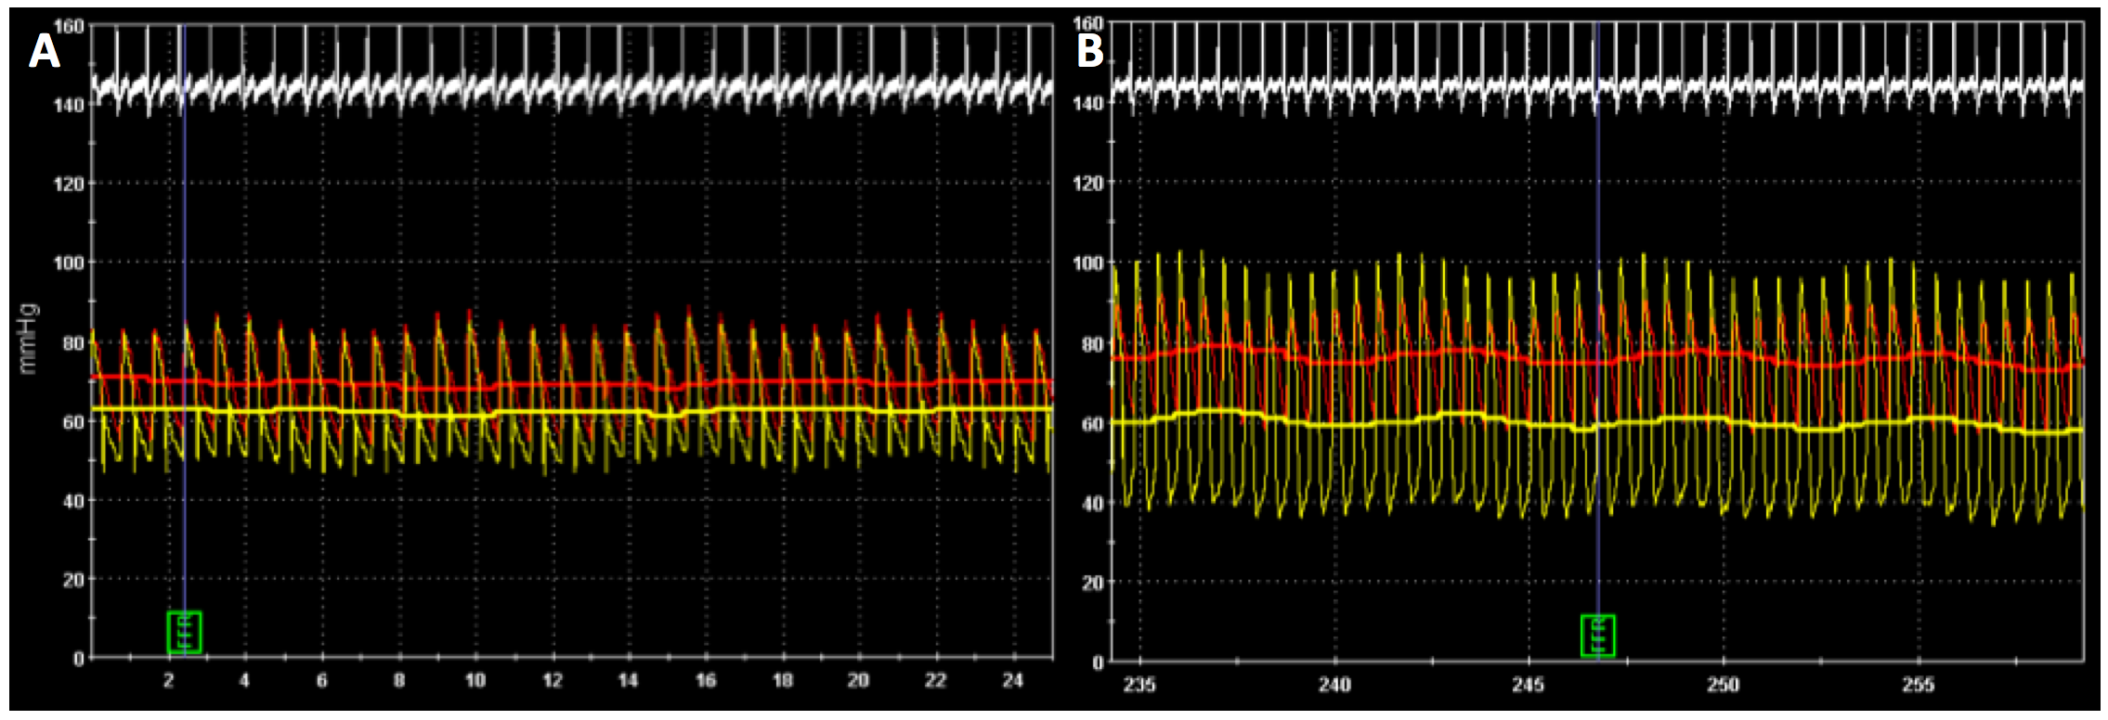The width and height of the screenshot is (2108, 720).
Task: Click the blue vertical cursor line in panel B
Action: tap(1597, 204)
